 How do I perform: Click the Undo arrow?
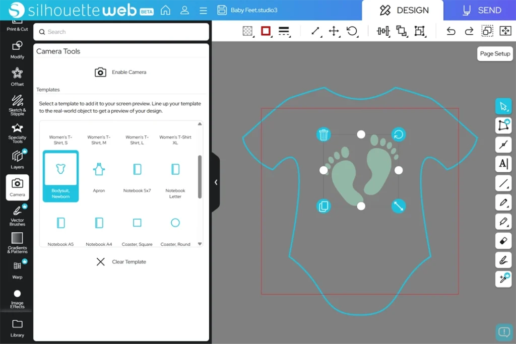(451, 31)
